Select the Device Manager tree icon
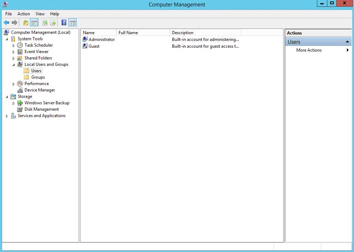 (19, 90)
